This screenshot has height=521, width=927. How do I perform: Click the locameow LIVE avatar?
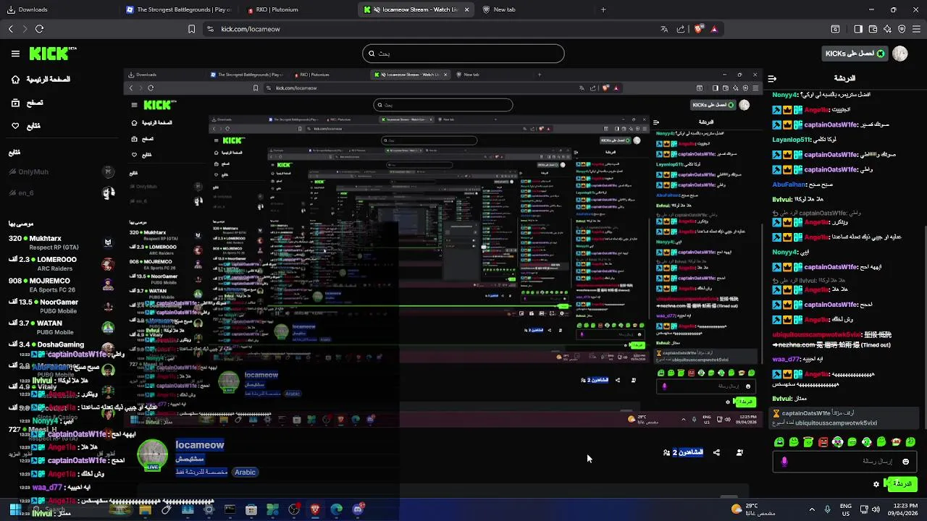coord(153,456)
